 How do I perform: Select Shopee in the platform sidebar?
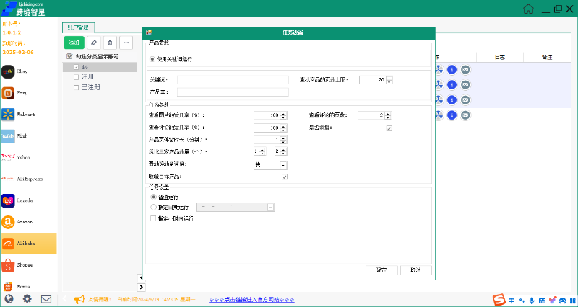coord(29,265)
